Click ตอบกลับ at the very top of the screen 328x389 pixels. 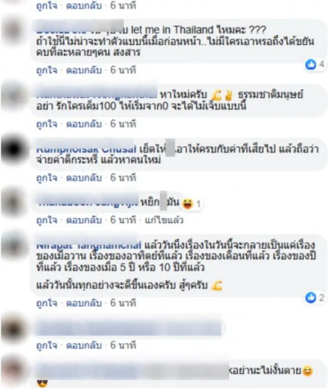tap(84, 6)
